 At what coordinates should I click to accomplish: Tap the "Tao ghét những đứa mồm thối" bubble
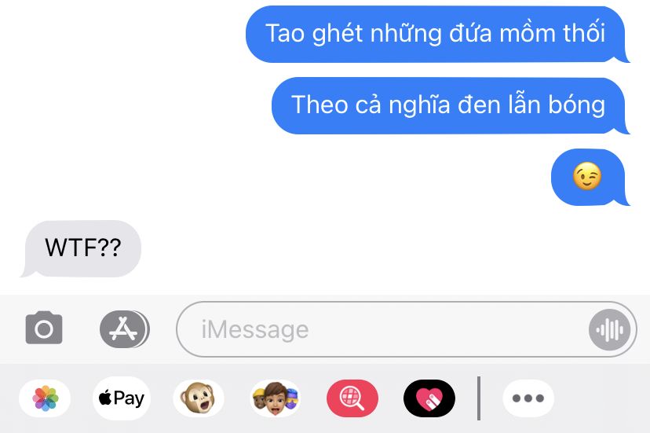[437, 34]
